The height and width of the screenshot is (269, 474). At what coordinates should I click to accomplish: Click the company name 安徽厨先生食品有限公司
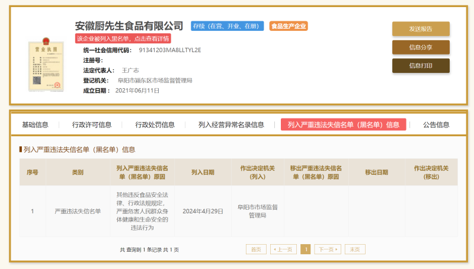point(129,26)
